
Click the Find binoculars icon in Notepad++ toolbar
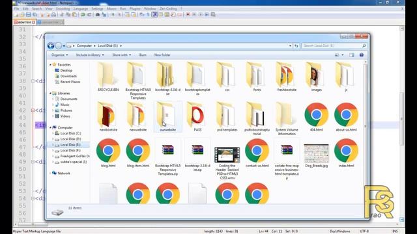[x=98, y=14]
